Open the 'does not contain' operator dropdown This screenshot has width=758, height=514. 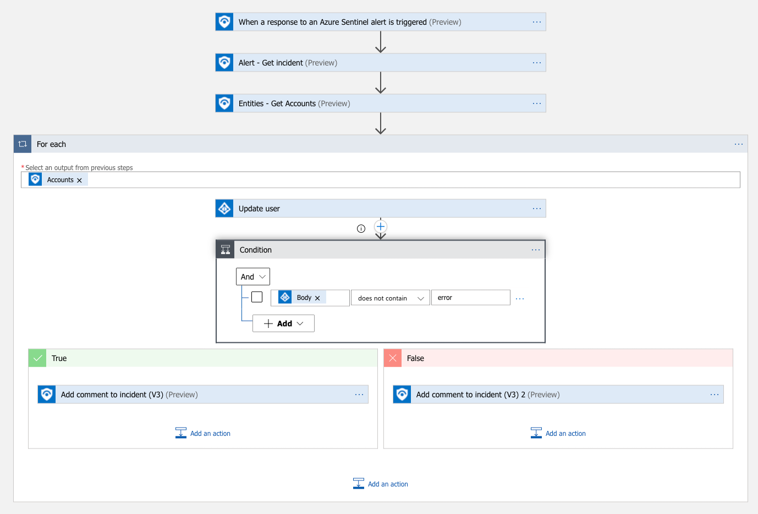(391, 298)
